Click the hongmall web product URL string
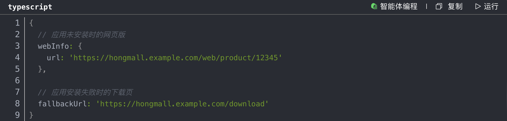The height and width of the screenshot is (121, 507). coord(175,58)
